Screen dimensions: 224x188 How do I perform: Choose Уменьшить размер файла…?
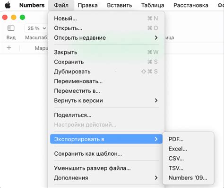106,168
